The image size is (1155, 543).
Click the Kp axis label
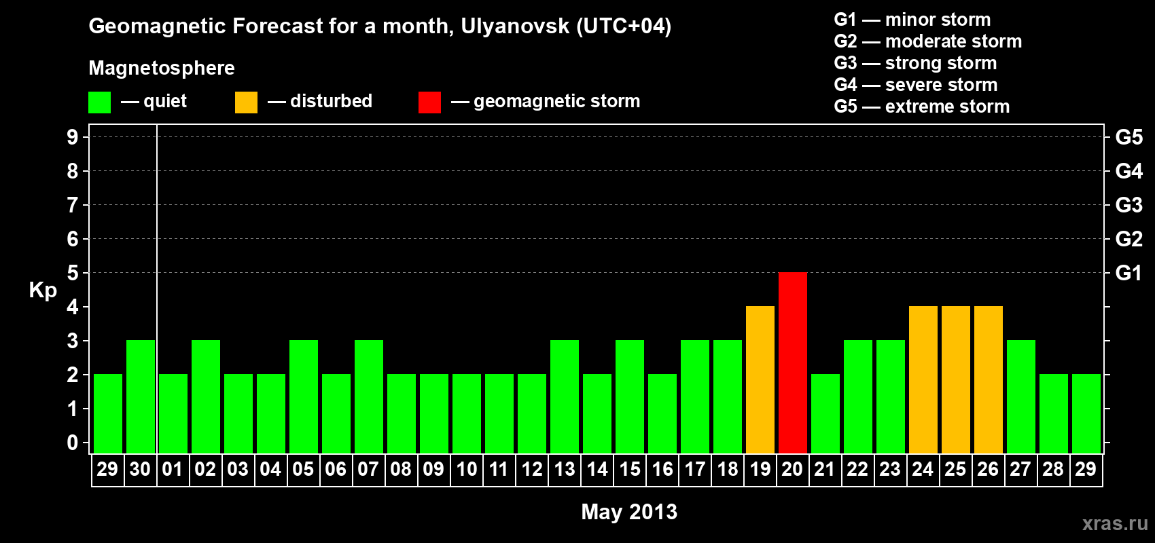(43, 291)
